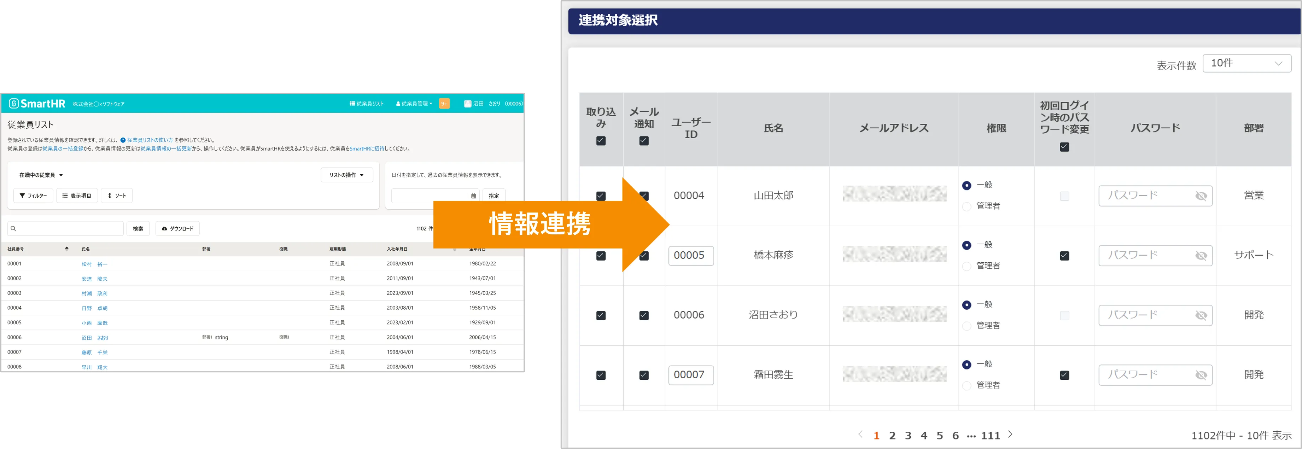
Task: Open 従業員リスト in top navigation
Action: click(367, 104)
